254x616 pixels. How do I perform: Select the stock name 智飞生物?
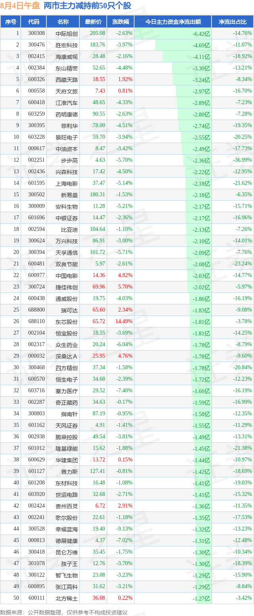click(67, 575)
